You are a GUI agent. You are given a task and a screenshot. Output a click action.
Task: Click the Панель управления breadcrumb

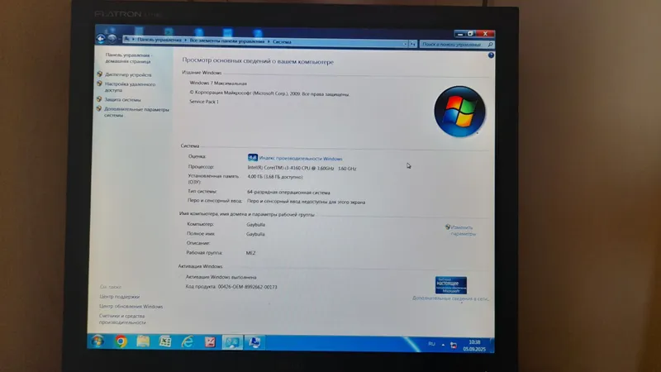(159, 40)
